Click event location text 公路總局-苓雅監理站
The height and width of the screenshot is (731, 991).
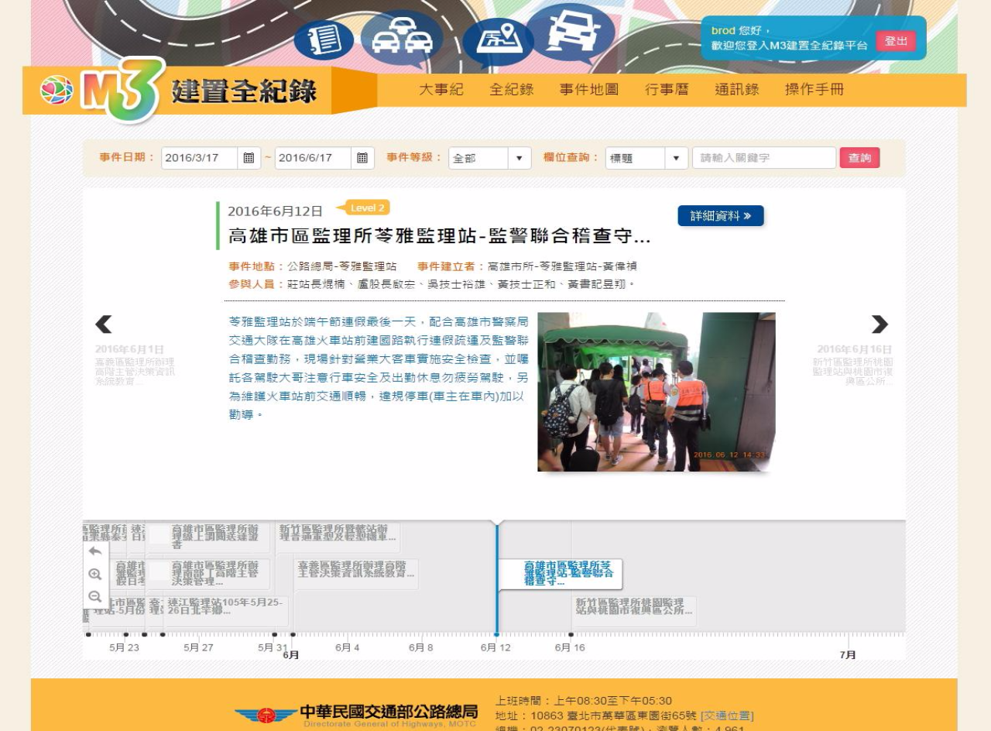pyautogui.click(x=341, y=266)
